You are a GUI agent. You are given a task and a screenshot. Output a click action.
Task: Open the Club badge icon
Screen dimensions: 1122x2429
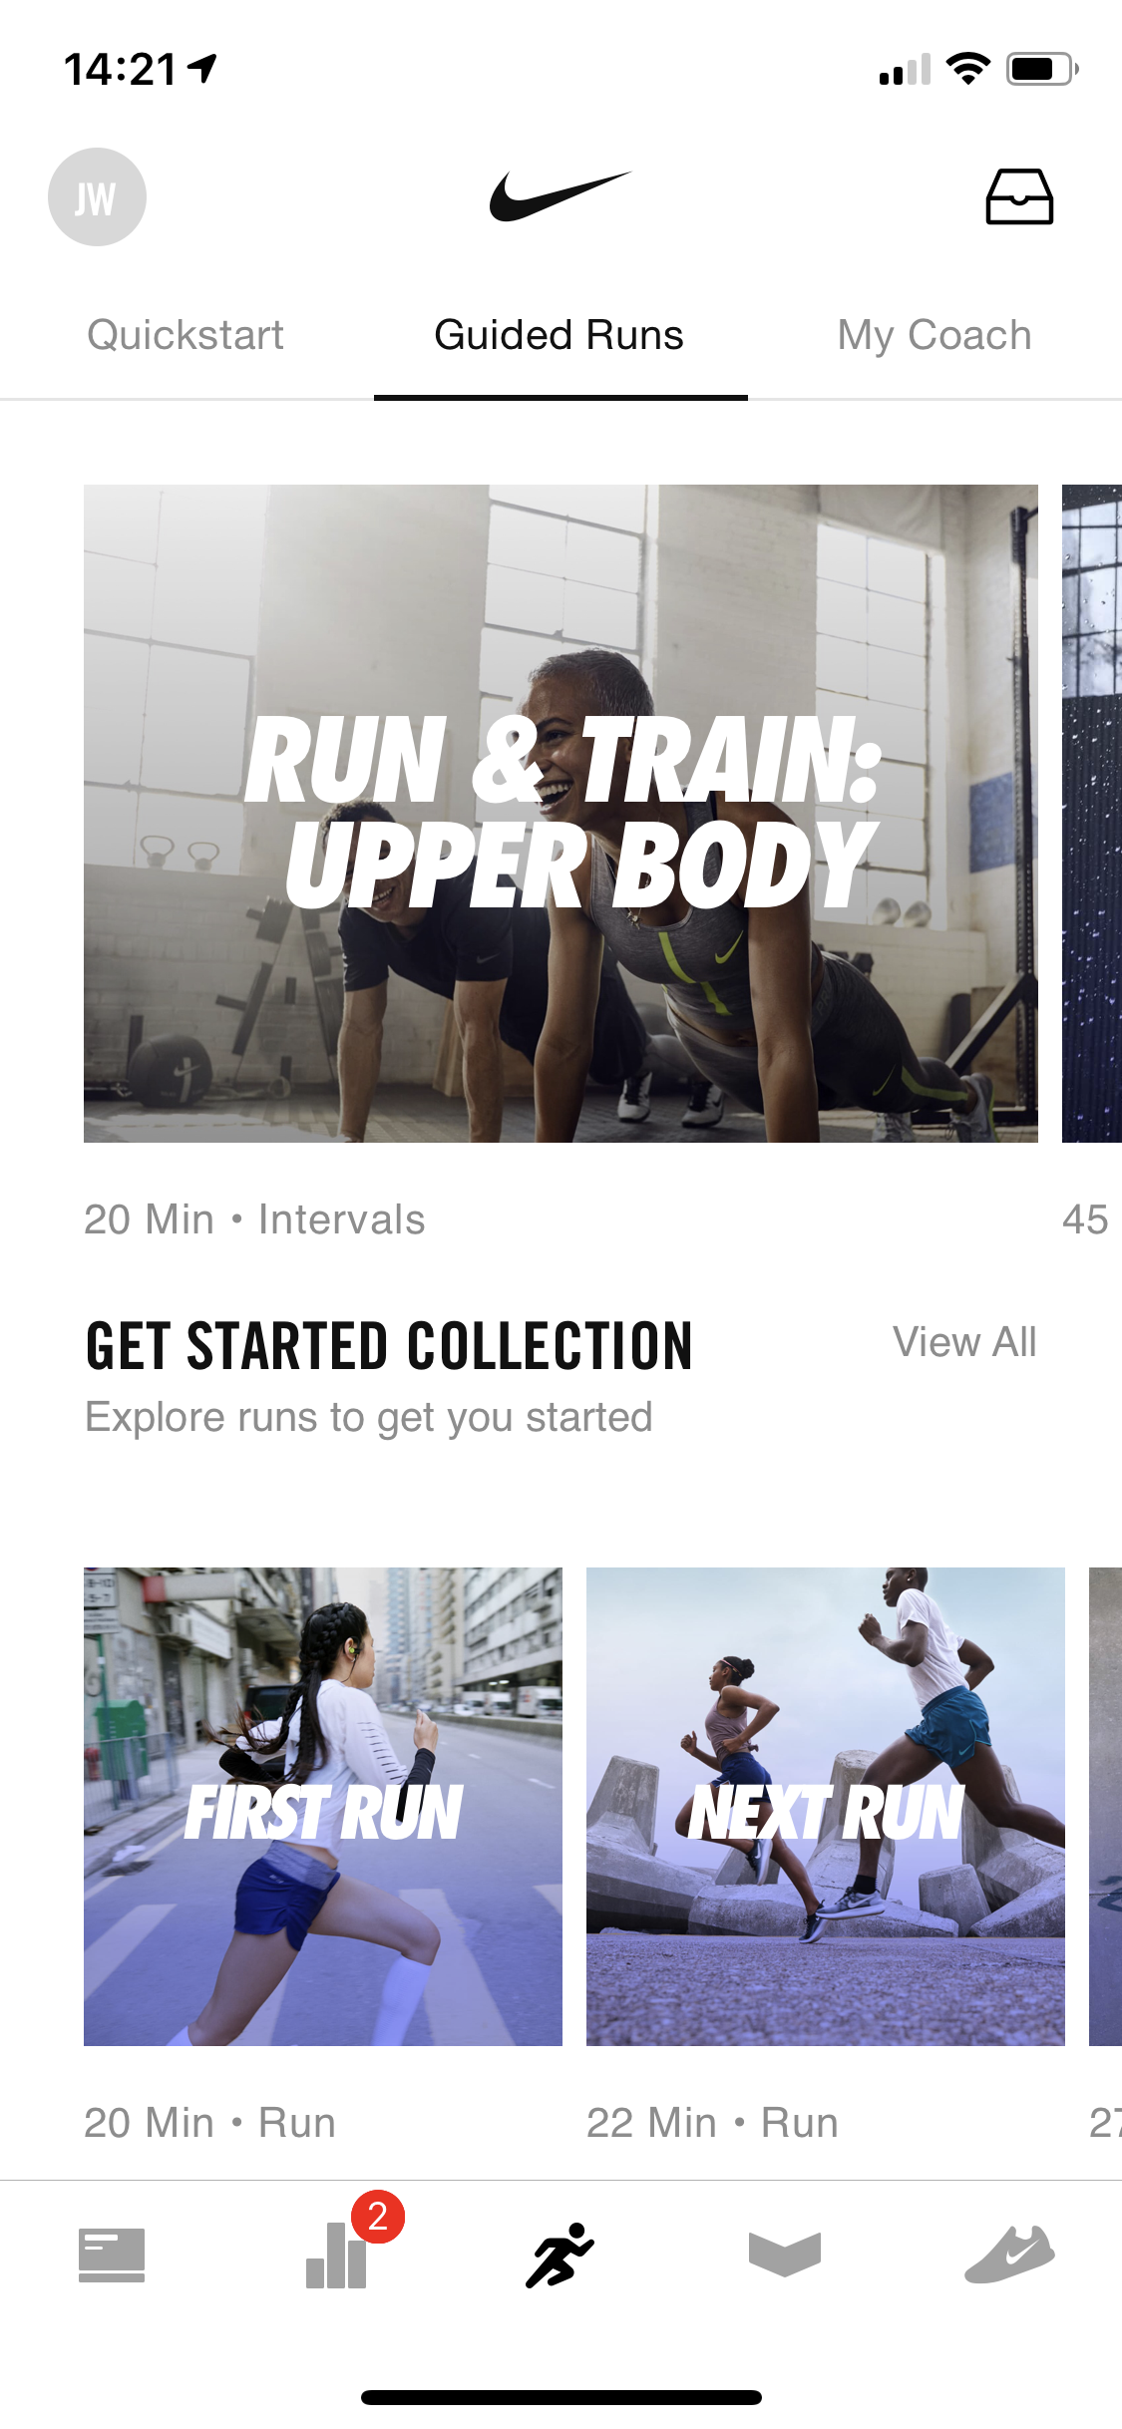785,2255
